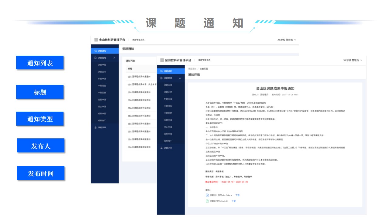Click the 课题管理 icon in the notice-list window sidebar
This screenshot has height=219, width=389.
95,58
